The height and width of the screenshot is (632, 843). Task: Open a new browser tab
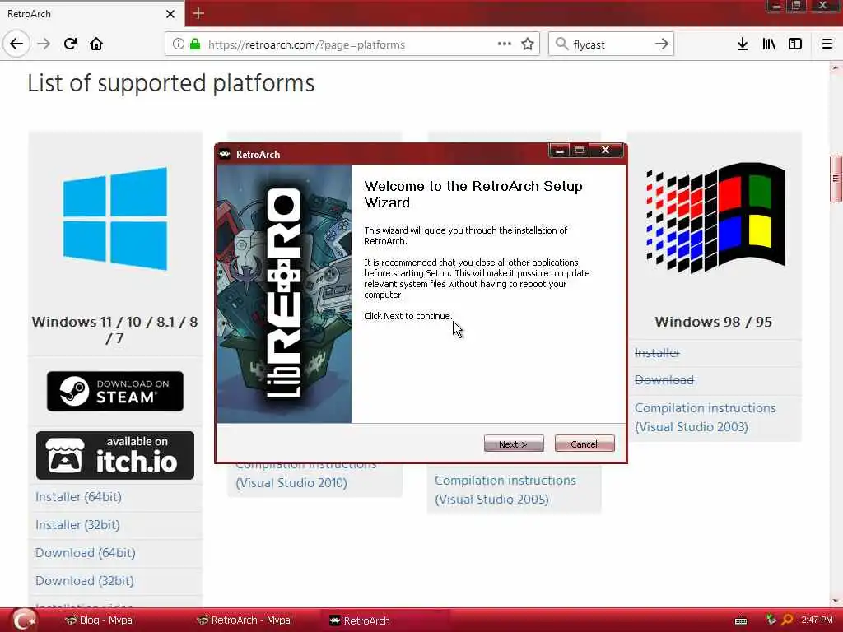tap(198, 13)
